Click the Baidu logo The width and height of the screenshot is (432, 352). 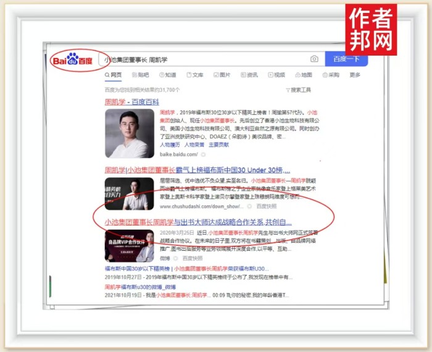[x=72, y=60]
